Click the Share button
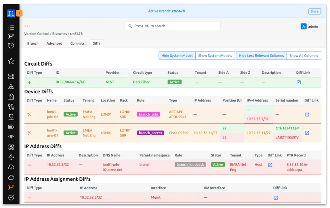 (x=314, y=11)
